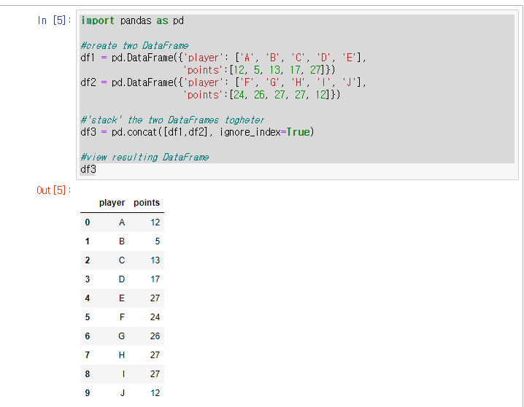Click the "#'stack' the two DataFrames" comment
The width and height of the screenshot is (524, 407).
point(172,120)
